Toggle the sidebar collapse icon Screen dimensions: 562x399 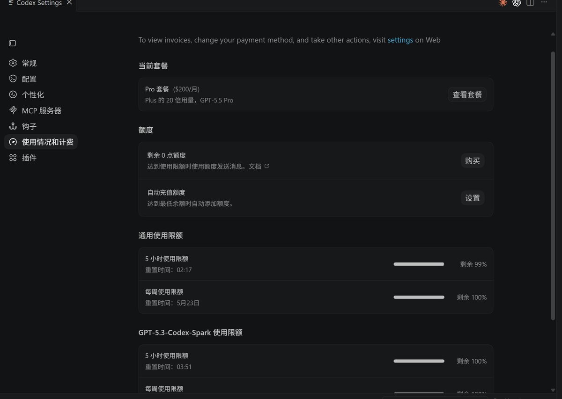[13, 43]
